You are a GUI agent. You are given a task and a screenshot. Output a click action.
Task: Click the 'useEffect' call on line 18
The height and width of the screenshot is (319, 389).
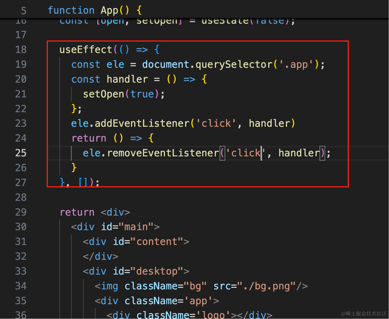86,50
